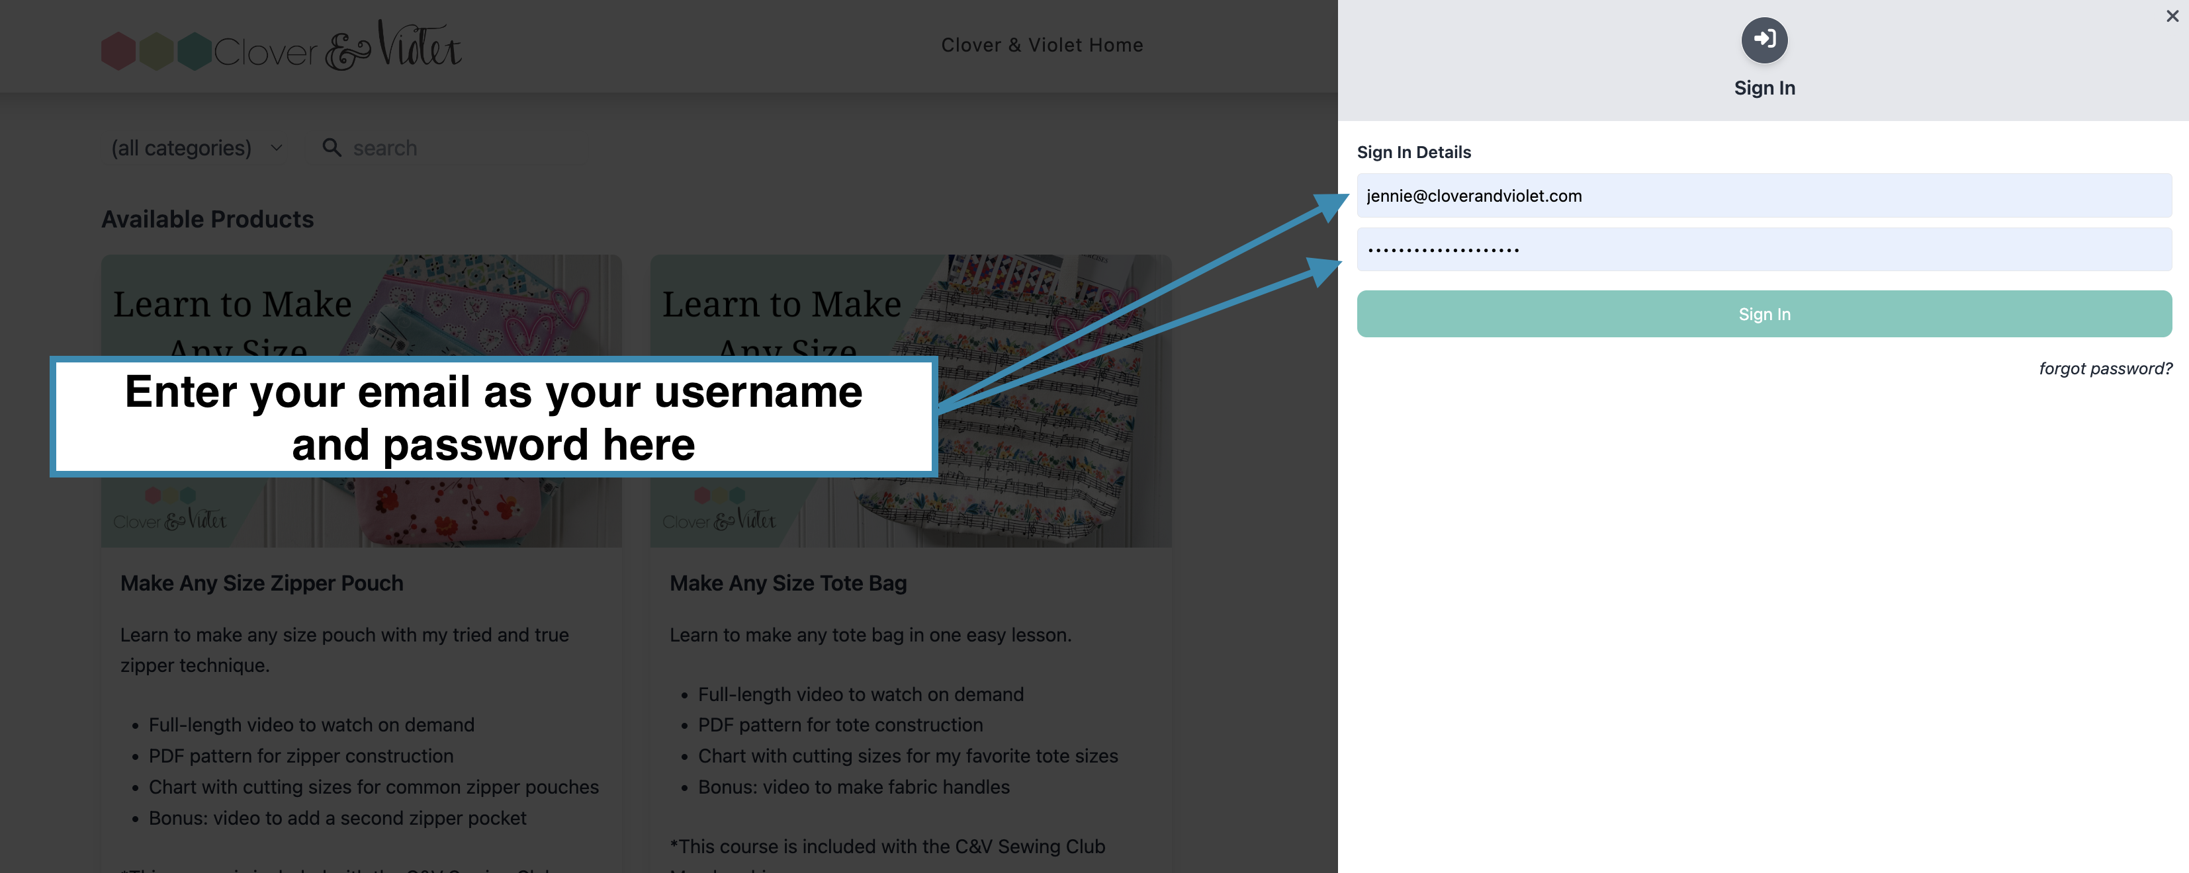Viewport: 2189px width, 873px height.
Task: Click 'PDF pattern for tote construction' text
Action: click(840, 726)
